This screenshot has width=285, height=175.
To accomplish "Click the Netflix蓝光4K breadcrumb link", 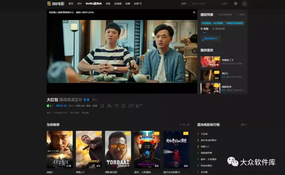I will coord(60,113).
